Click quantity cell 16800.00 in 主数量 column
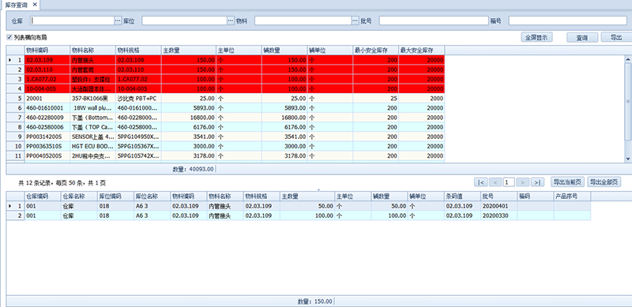Viewport: 632px width, 307px height. pyautogui.click(x=189, y=118)
